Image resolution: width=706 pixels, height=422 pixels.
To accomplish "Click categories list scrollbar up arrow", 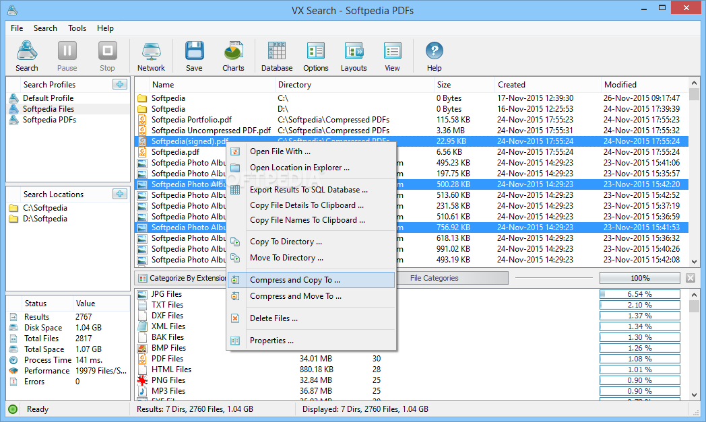I will click(694, 295).
